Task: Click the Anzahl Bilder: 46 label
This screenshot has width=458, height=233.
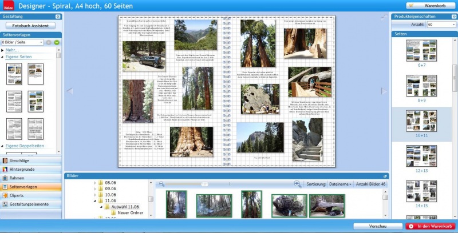Action: point(370,184)
